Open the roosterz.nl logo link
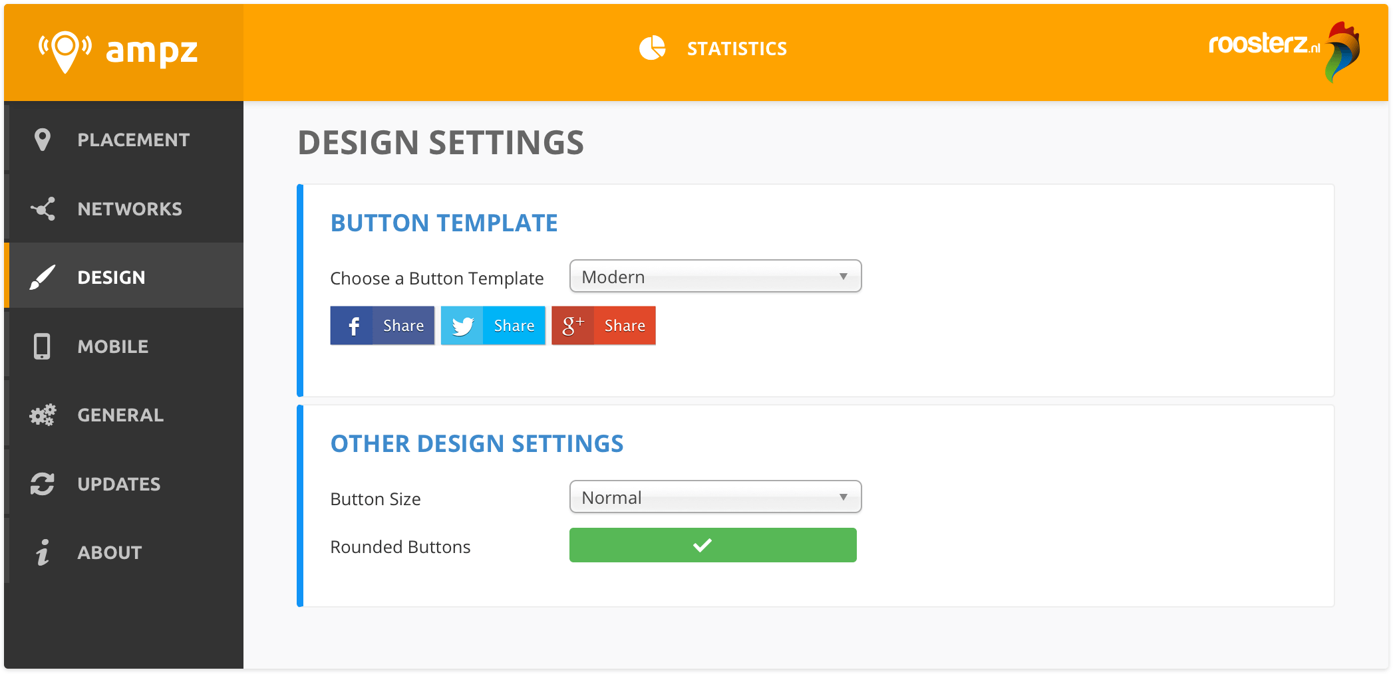Screen dimensions: 1393x674 pyautogui.click(x=1283, y=50)
